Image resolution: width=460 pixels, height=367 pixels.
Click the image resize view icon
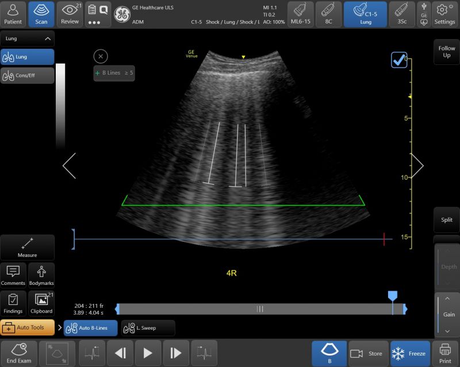pos(57,353)
